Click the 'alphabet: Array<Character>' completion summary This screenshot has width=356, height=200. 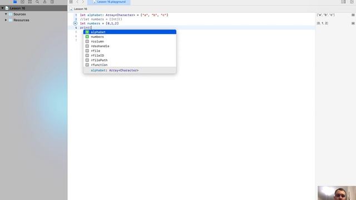pos(115,71)
